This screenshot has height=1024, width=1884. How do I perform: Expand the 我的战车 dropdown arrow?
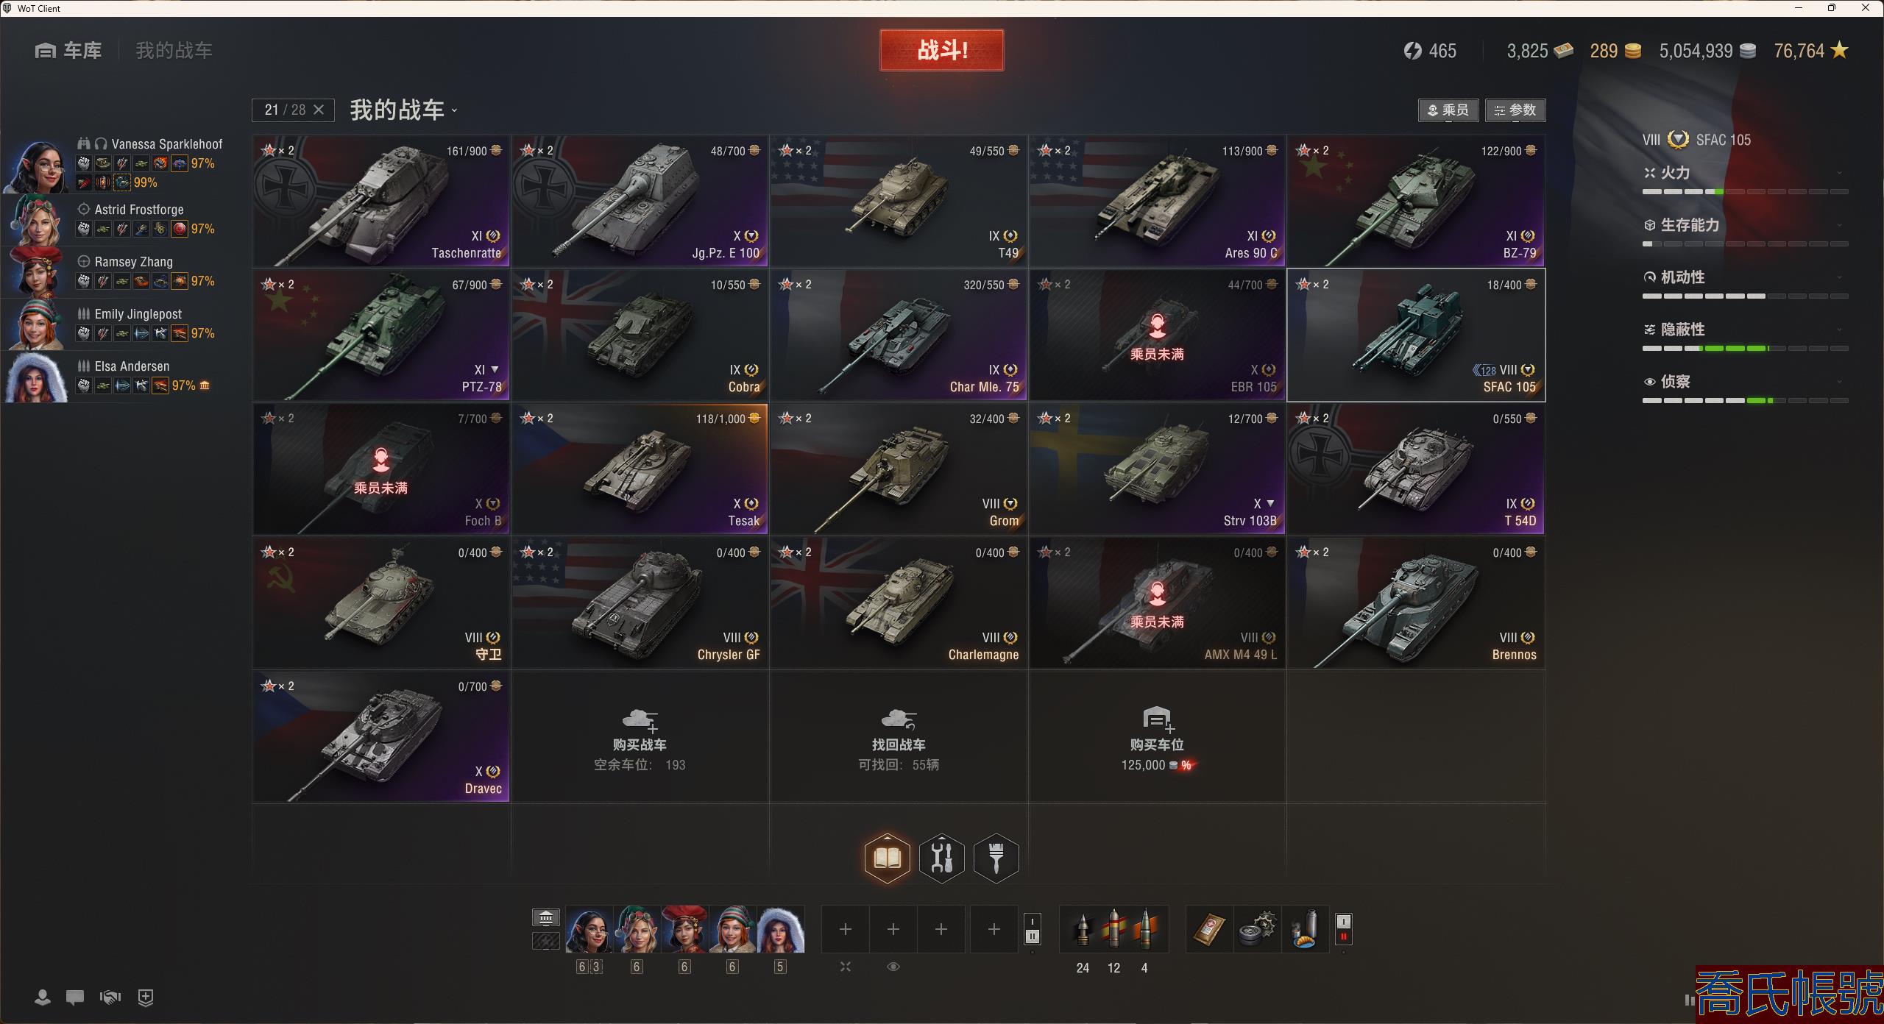click(454, 111)
